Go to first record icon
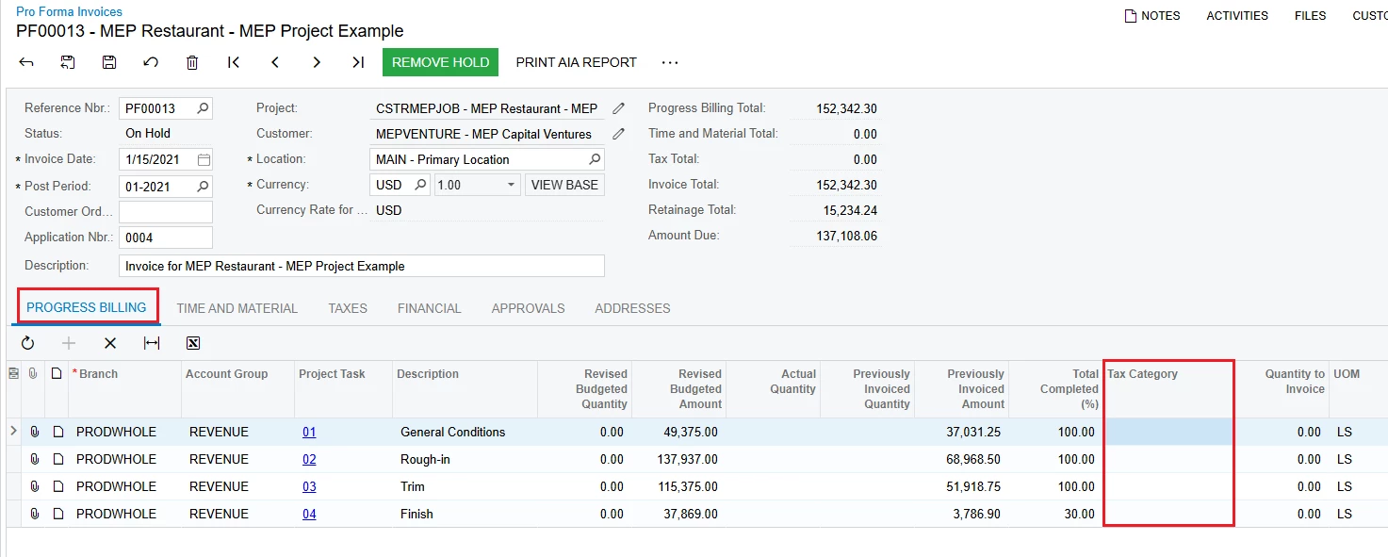Screen dimensions: 1388x557 (234, 62)
